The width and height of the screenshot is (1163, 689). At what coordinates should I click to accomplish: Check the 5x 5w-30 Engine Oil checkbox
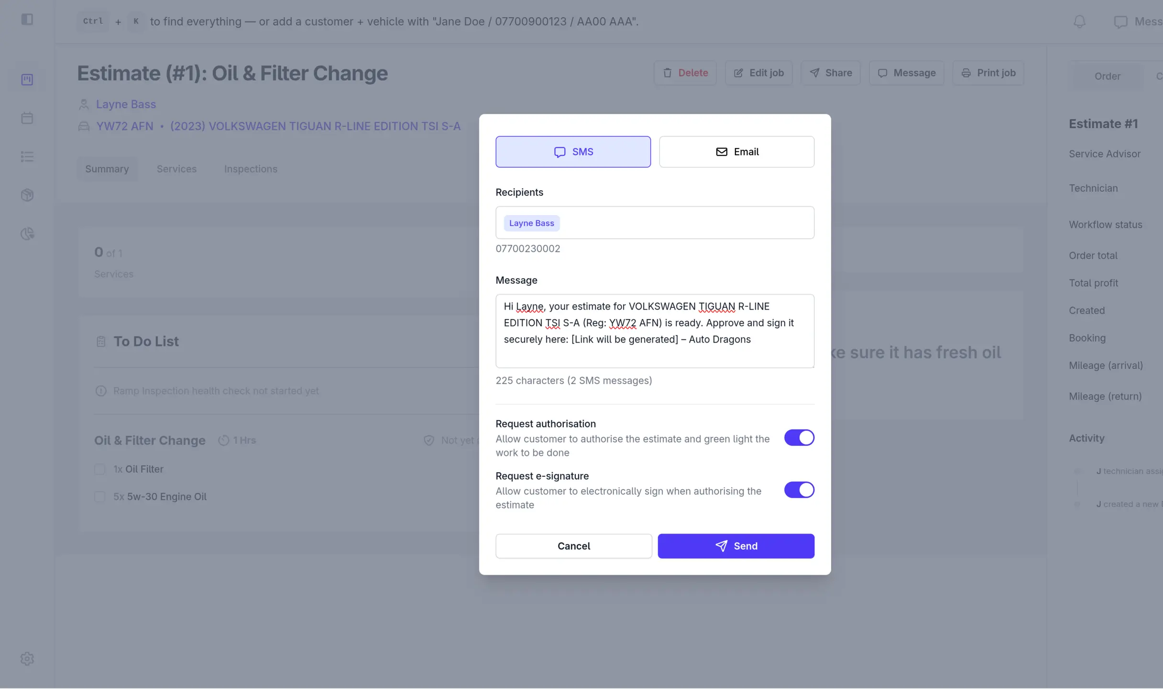[x=99, y=497]
